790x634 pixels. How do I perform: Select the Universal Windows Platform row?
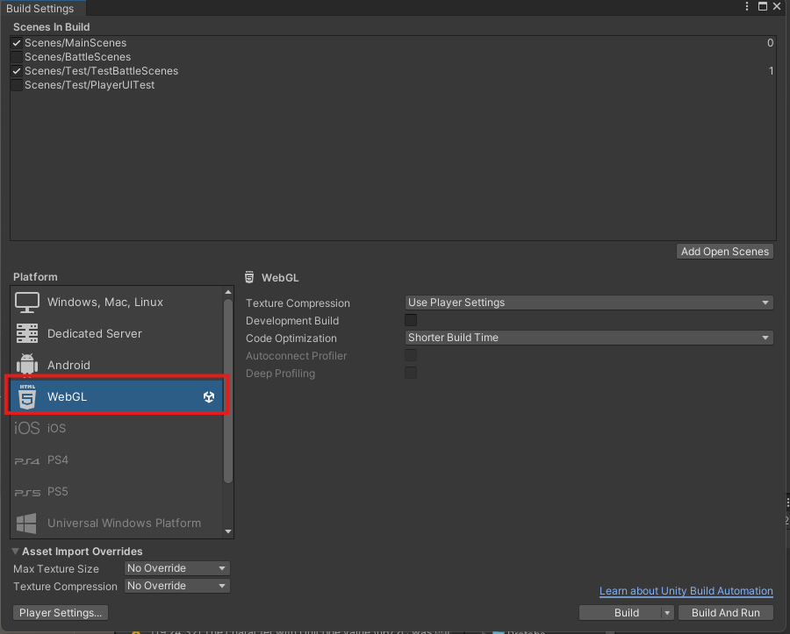117,524
